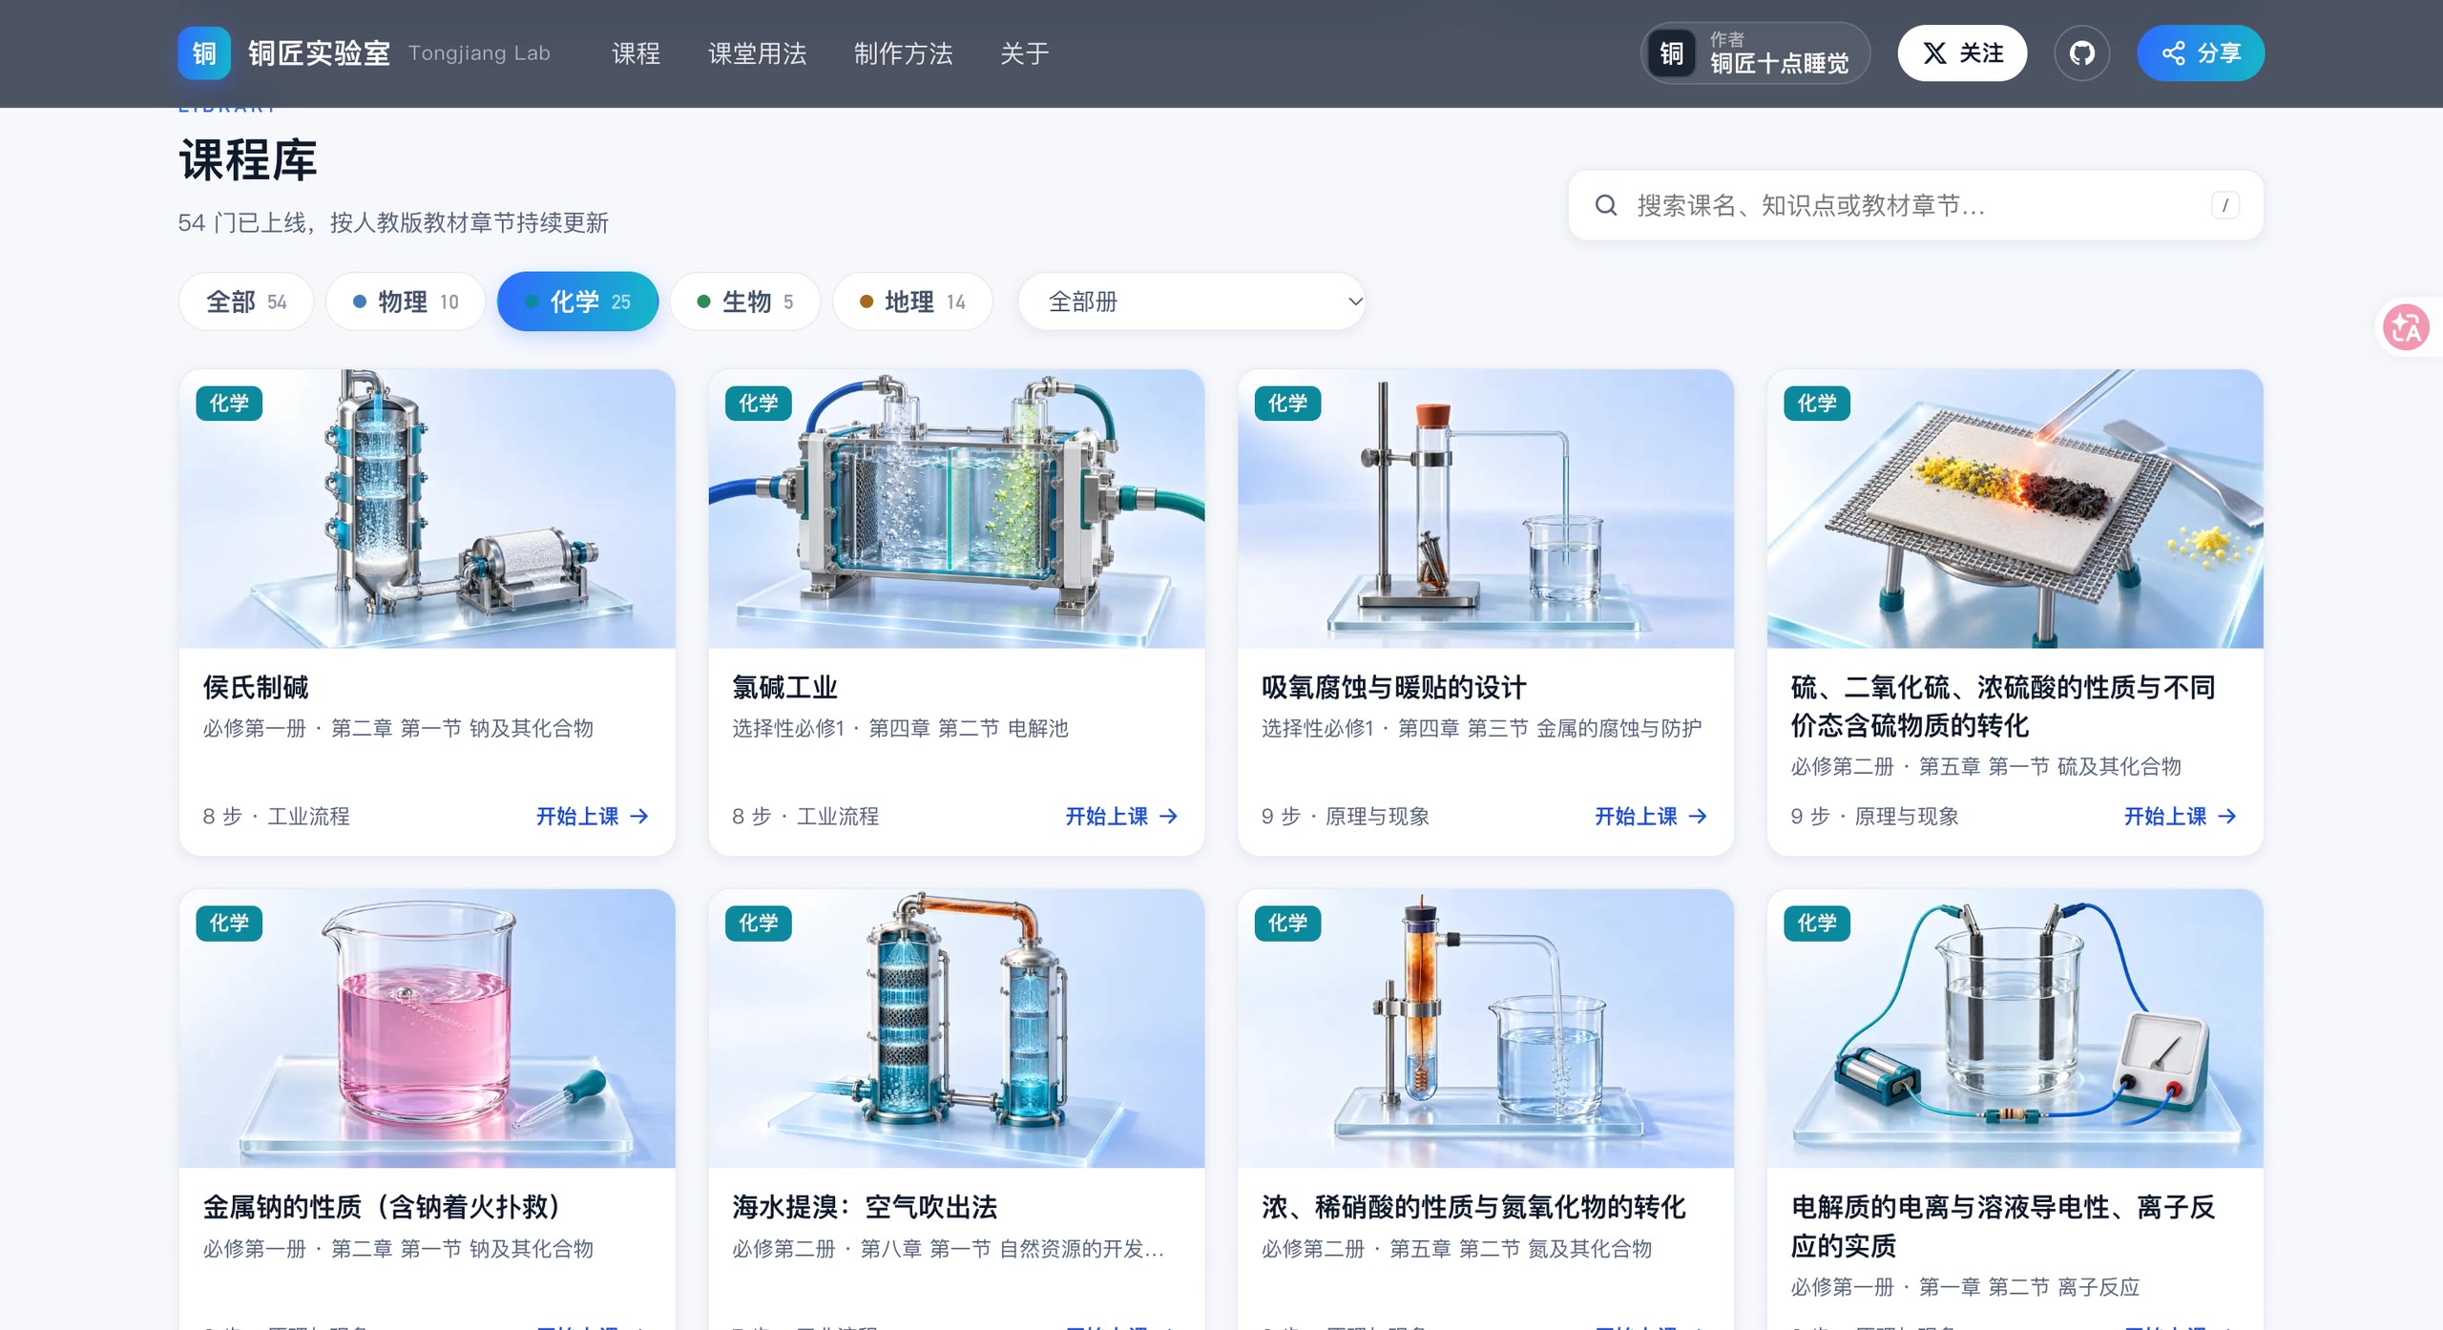Click the title 吸氧腐蚀与暖贴的设计
The image size is (2443, 1330).
click(1393, 687)
